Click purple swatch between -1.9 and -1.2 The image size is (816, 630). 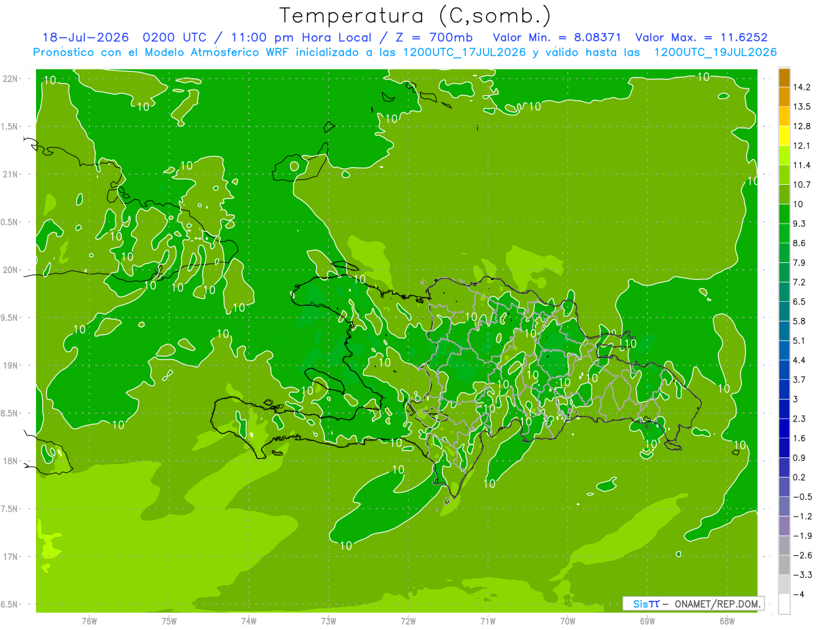pyautogui.click(x=784, y=526)
